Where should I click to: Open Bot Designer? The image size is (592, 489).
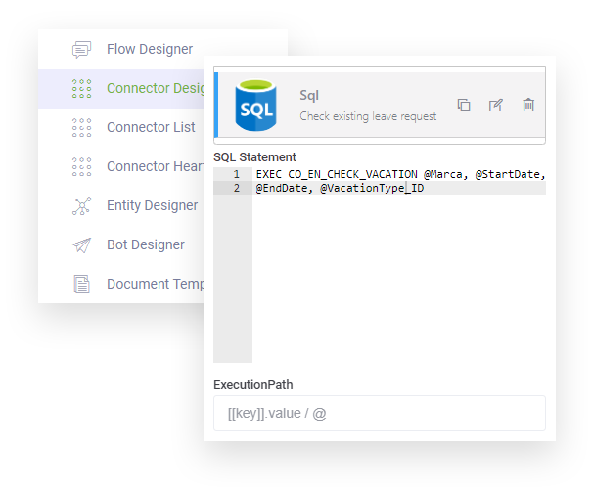coord(120,244)
